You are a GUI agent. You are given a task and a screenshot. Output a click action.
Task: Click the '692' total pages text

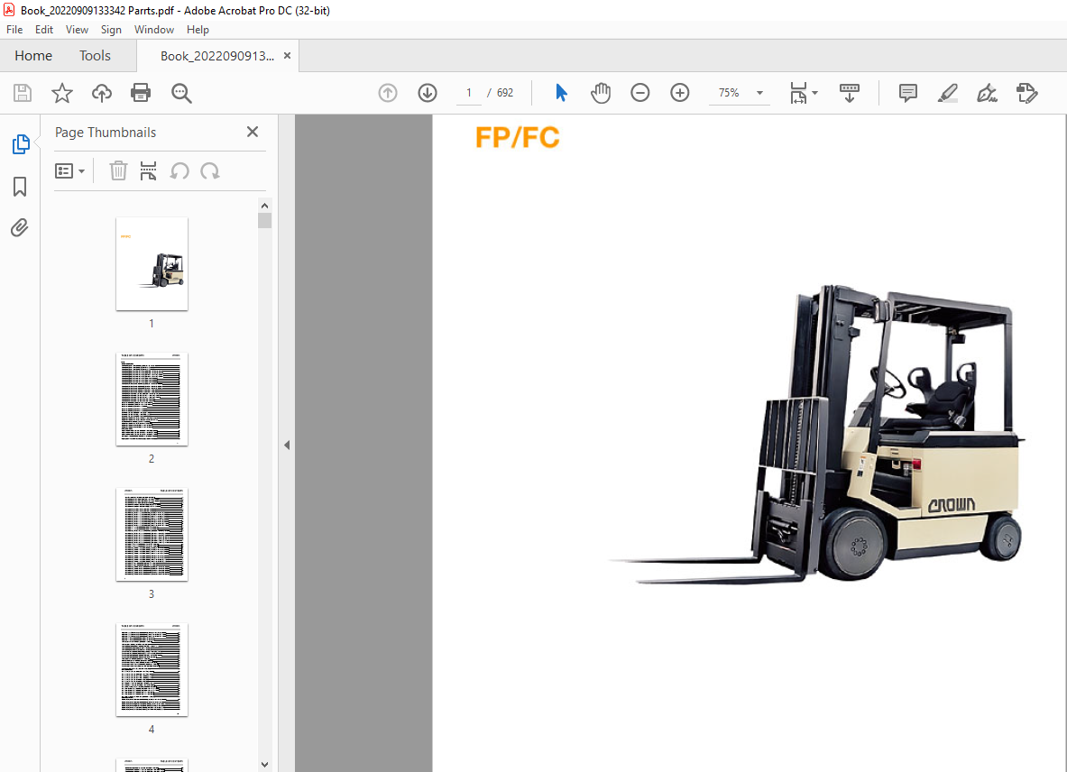(x=505, y=93)
